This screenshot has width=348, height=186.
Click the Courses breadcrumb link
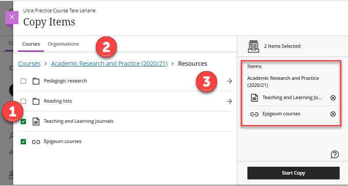click(x=29, y=64)
